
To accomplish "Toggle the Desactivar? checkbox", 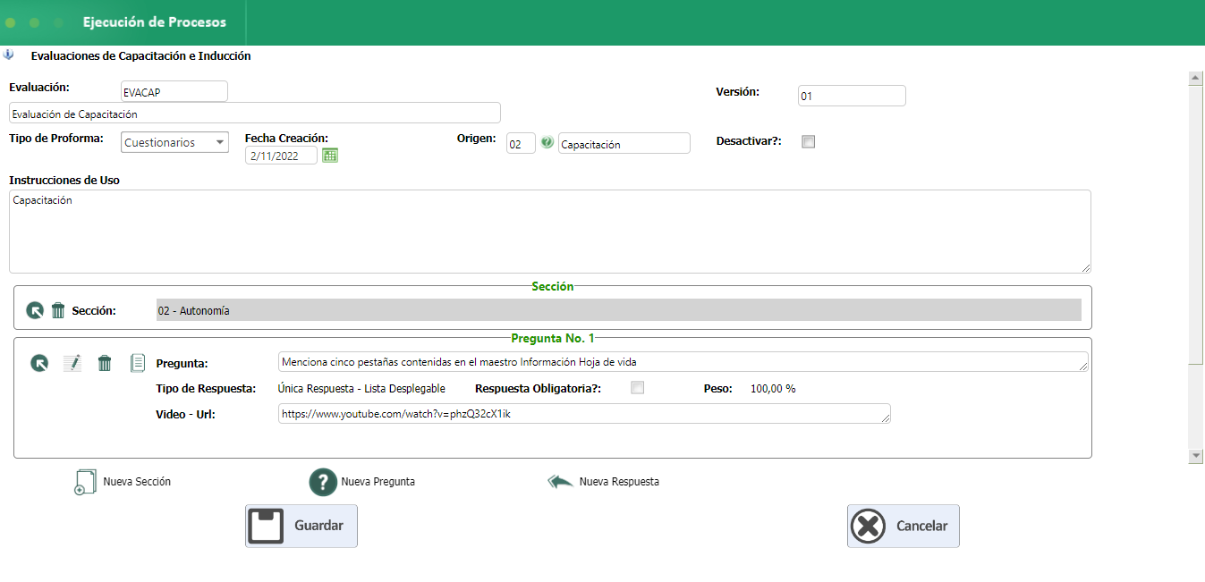I will click(809, 141).
